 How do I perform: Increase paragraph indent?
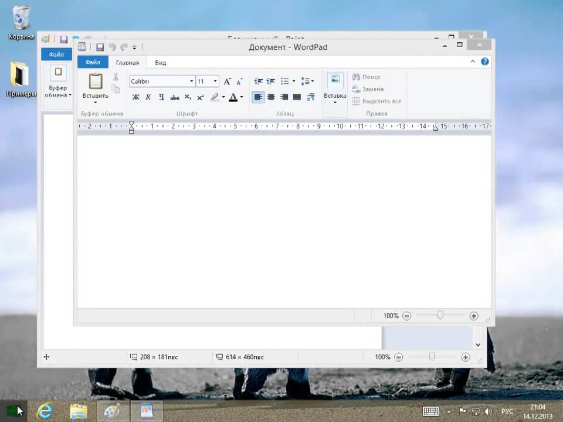point(271,81)
